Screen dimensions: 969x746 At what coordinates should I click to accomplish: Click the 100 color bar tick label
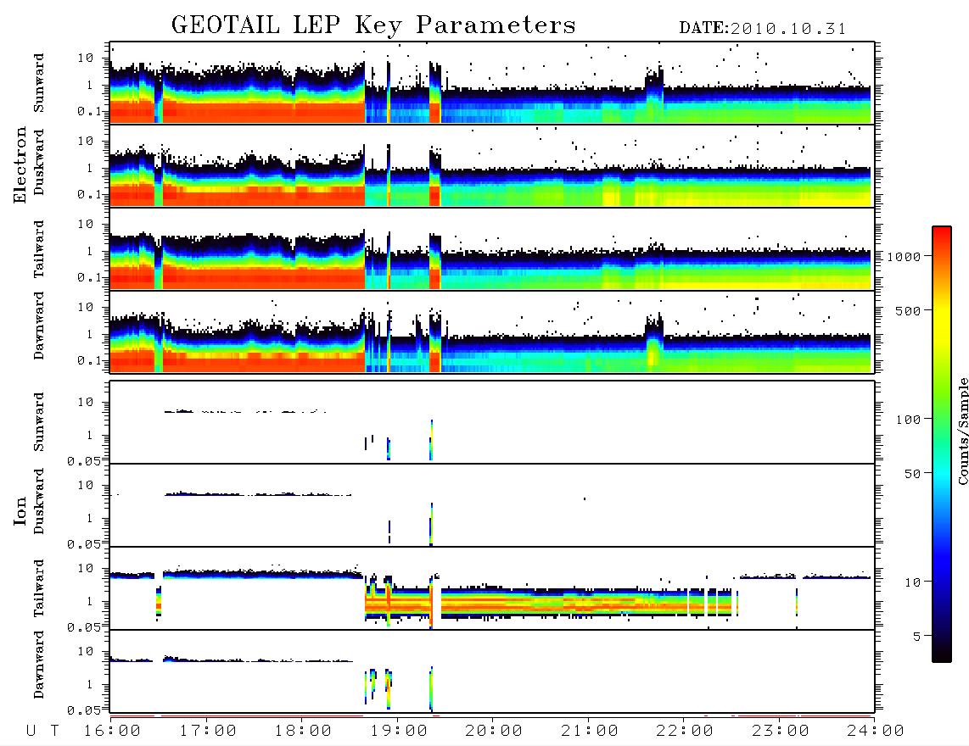click(908, 420)
